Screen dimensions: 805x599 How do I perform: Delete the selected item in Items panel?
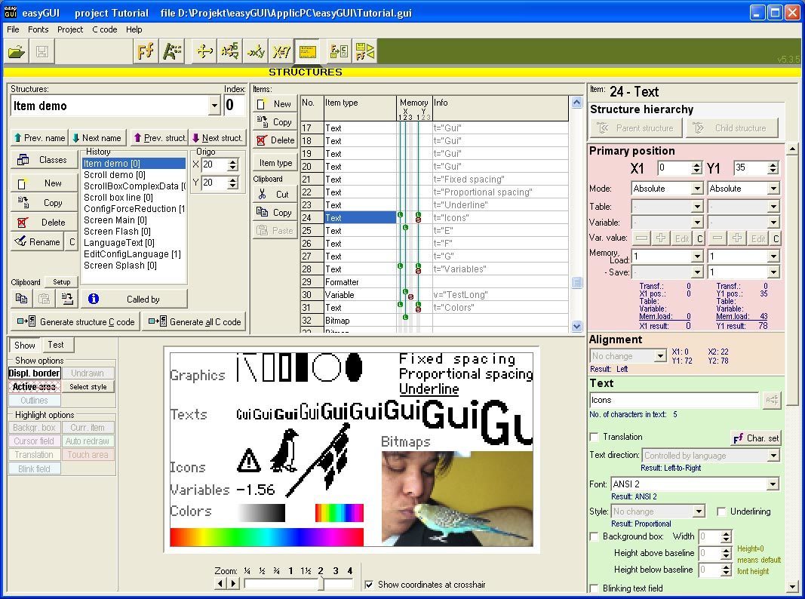(275, 140)
